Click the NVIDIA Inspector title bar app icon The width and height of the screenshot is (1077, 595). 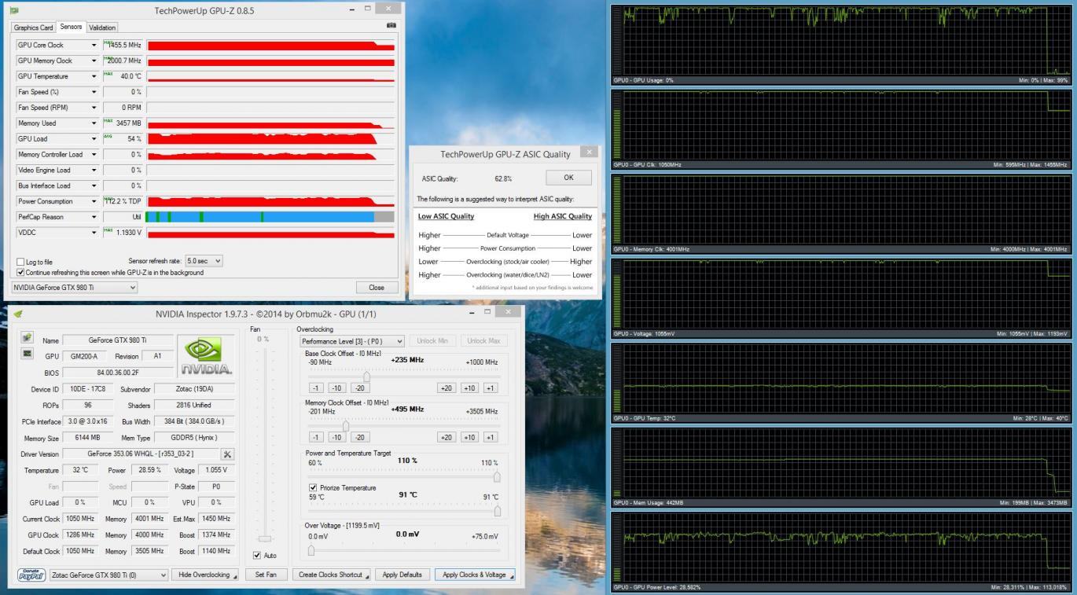tap(19, 314)
